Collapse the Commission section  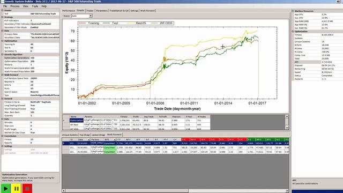pos(2,136)
